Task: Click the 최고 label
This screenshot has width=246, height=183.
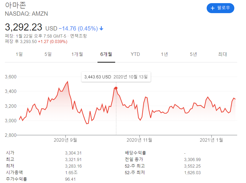Action: 10,159
